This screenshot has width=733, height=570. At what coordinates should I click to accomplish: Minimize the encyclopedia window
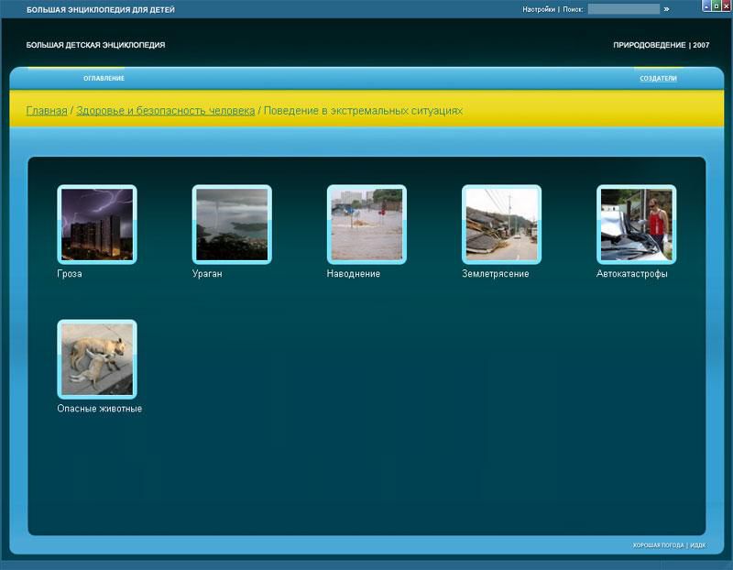(x=706, y=6)
